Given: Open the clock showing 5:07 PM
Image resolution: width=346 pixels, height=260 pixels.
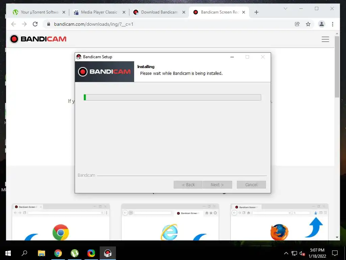Looking at the screenshot, I should 317,253.
